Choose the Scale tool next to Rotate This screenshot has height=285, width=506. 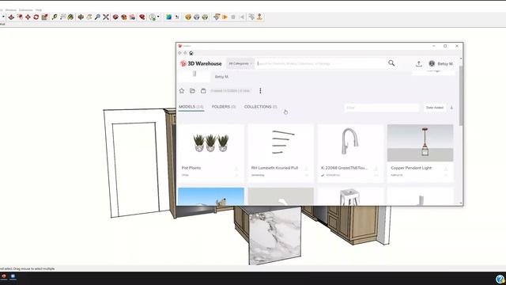pyautogui.click(x=44, y=17)
